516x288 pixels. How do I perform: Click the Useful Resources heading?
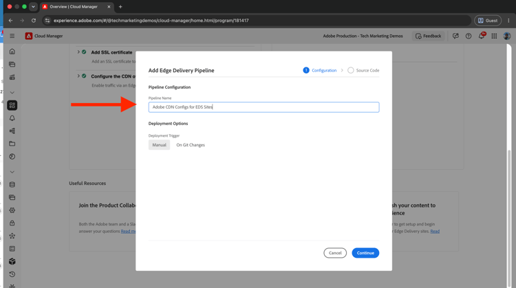[x=87, y=183]
